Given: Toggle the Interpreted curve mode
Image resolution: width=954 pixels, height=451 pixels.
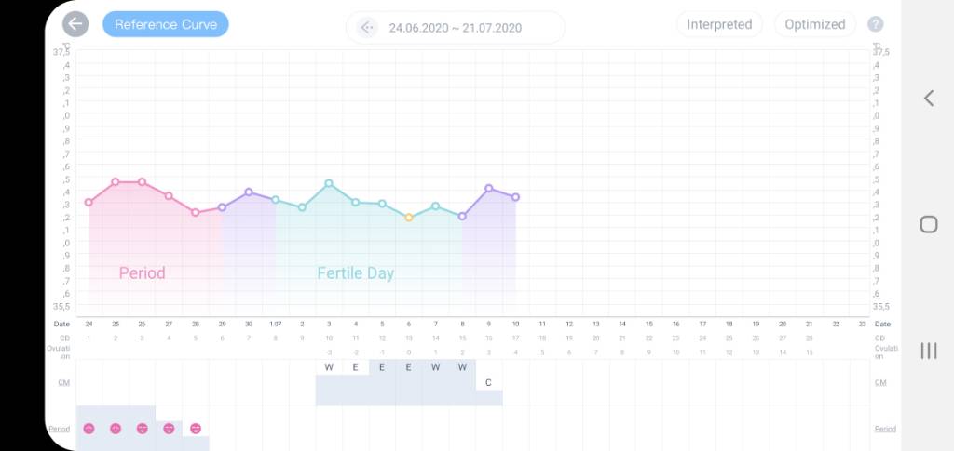Looking at the screenshot, I should pos(719,25).
